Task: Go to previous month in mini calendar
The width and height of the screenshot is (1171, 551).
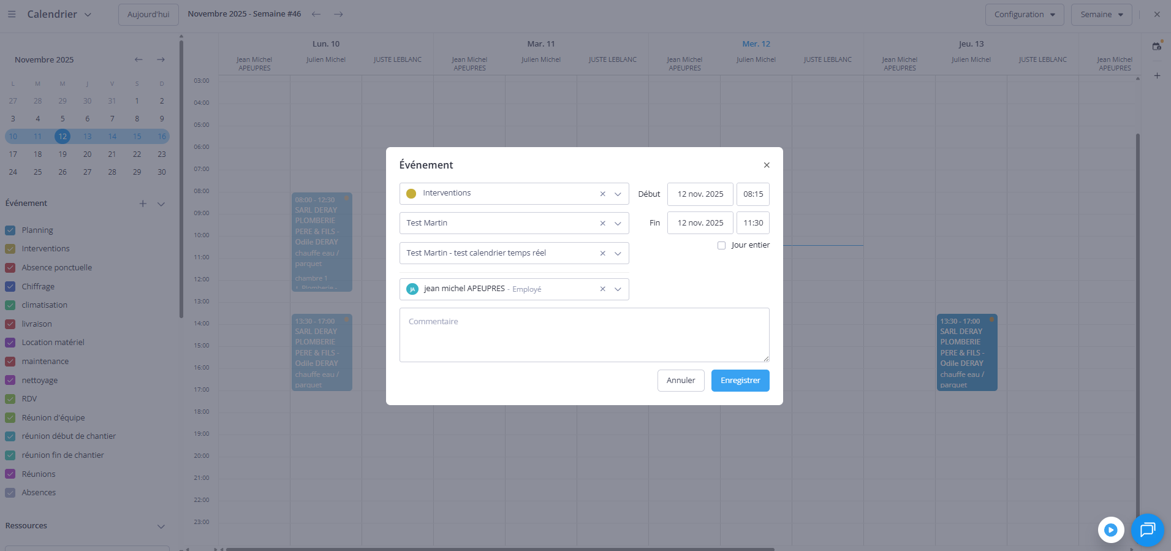Action: pos(138,59)
